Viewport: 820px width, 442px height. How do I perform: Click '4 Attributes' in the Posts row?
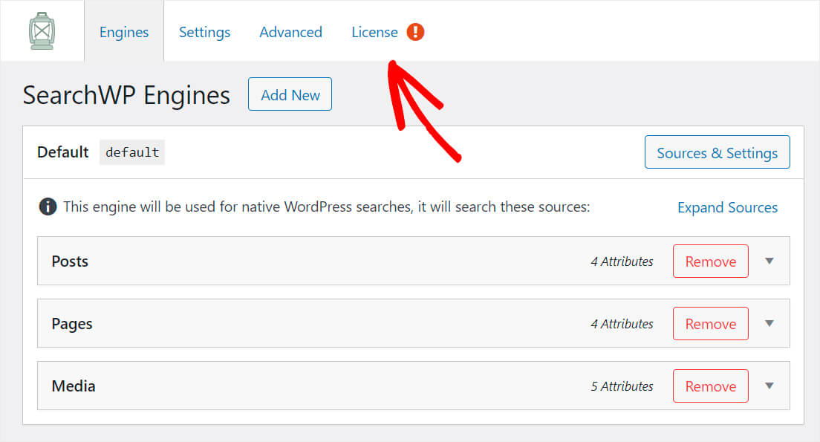click(622, 261)
